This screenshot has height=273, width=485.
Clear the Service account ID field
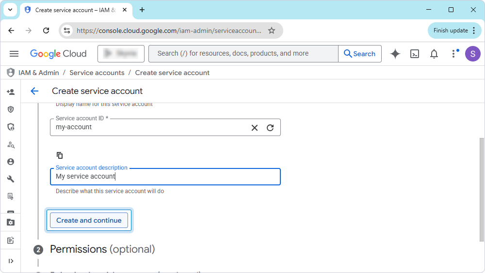[255, 128]
